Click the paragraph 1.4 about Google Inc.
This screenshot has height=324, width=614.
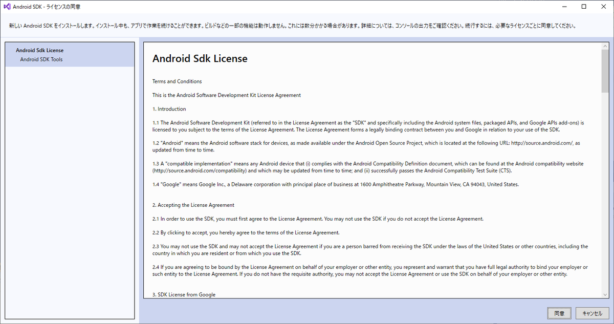pos(336,184)
